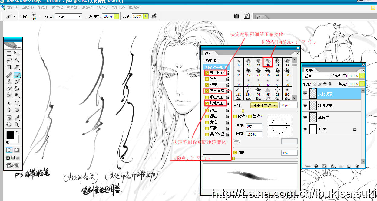Open opacity slider arrow in options bar
The width and height of the screenshot is (377, 201).
pyautogui.click(x=116, y=16)
